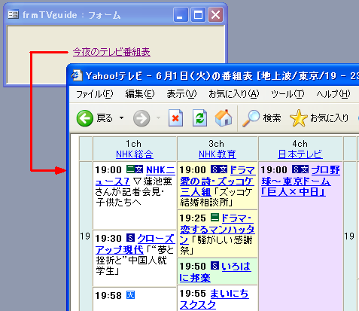Open the 日本テレビ channel link
The width and height of the screenshot is (359, 311).
pos(300,154)
